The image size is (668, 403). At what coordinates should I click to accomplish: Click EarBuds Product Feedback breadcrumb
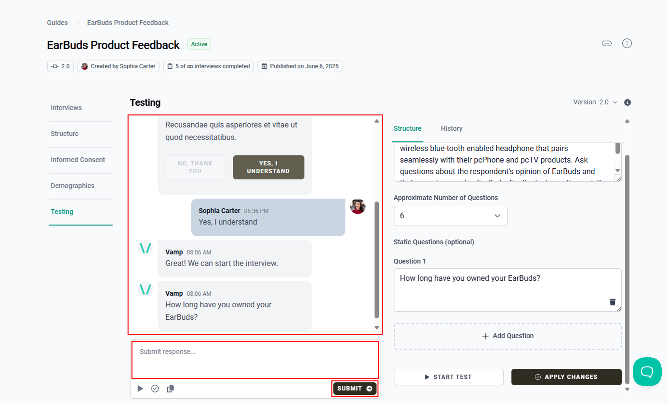pyautogui.click(x=128, y=23)
